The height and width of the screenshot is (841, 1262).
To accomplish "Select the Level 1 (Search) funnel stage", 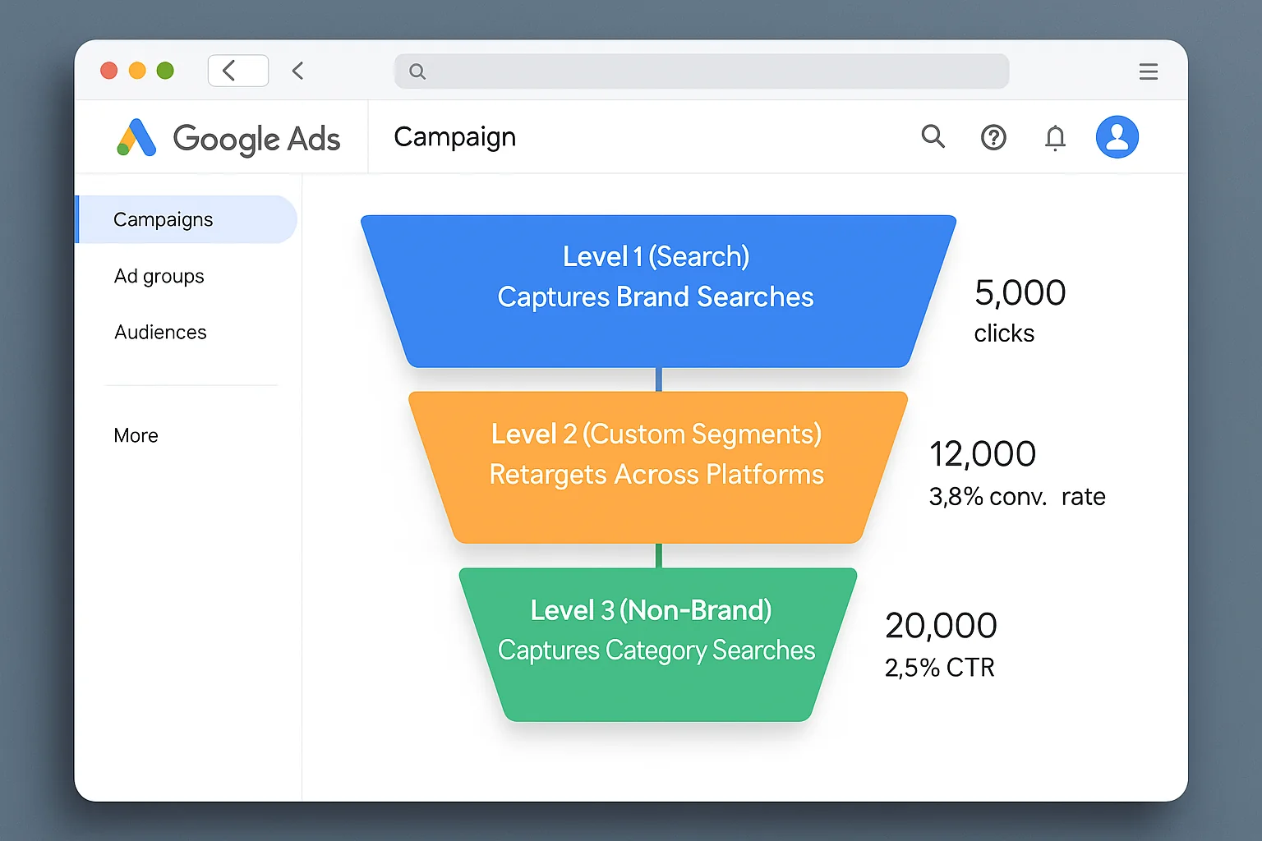I will (656, 287).
